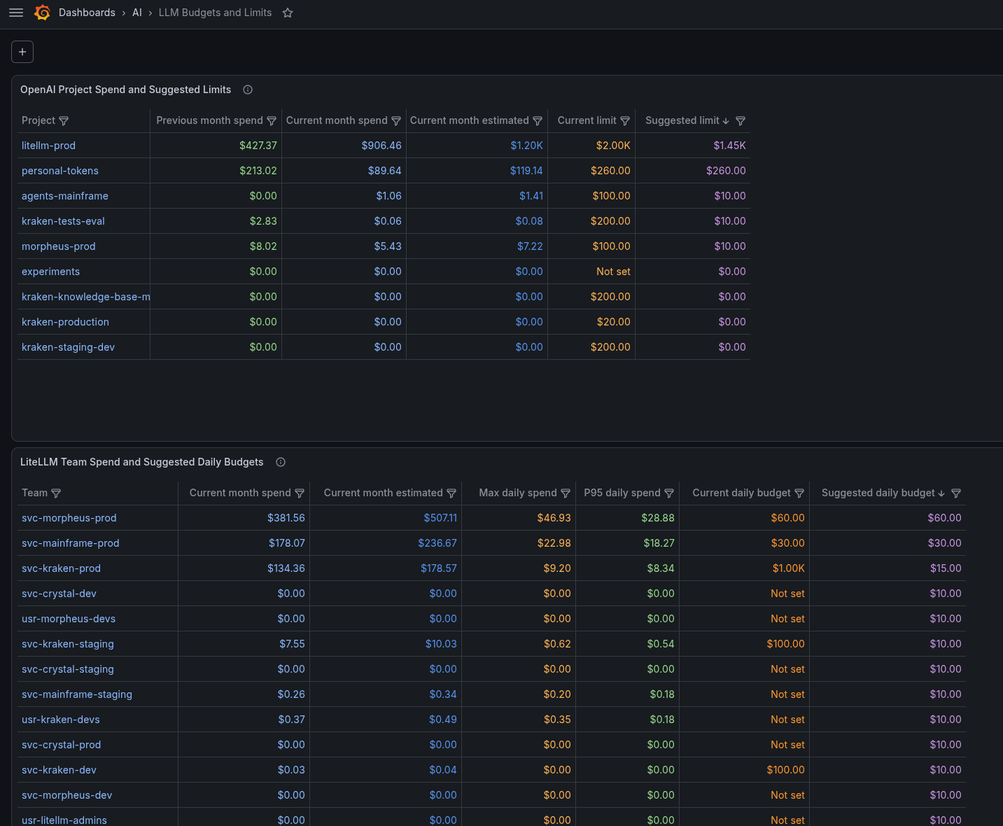Show info for LiteLLM Team Spend panel
The height and width of the screenshot is (826, 1003).
tap(281, 462)
